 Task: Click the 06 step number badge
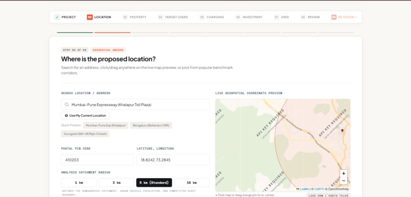[238, 17]
